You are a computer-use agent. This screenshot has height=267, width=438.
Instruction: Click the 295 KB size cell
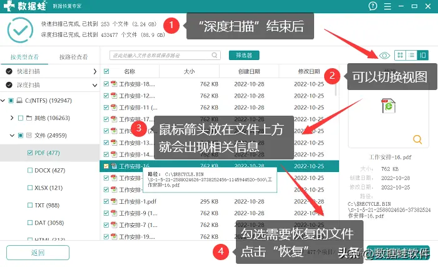coord(209,201)
